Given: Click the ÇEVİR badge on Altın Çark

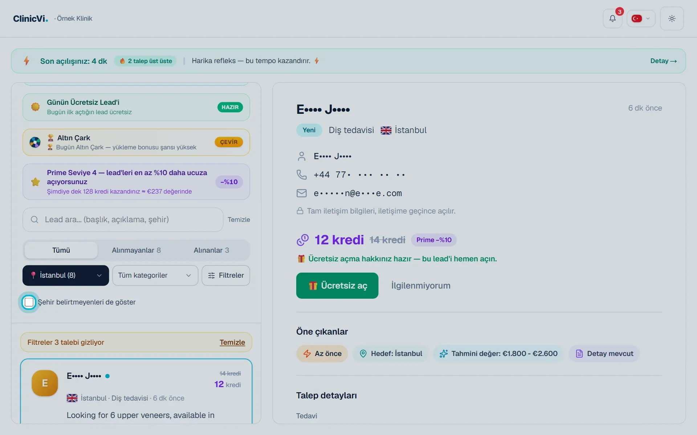Looking at the screenshot, I should (229, 142).
